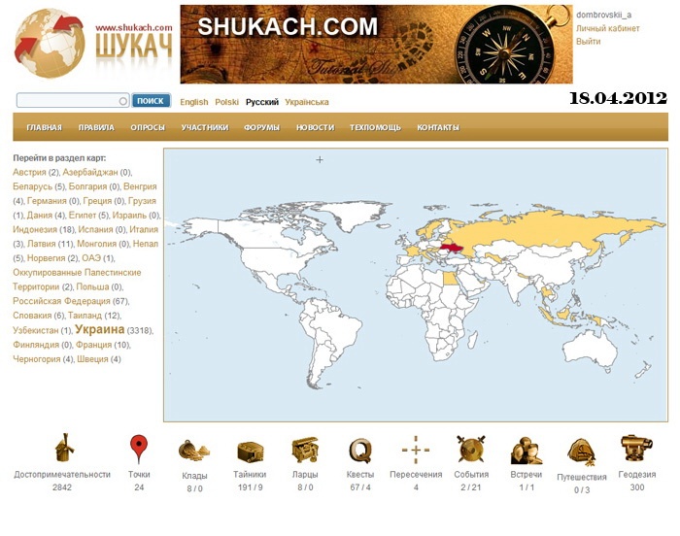Go to the Польша map section

pyautogui.click(x=93, y=286)
